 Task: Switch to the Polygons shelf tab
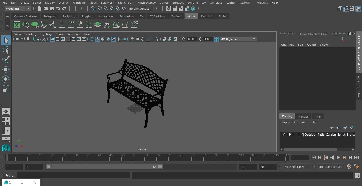pyautogui.click(x=50, y=16)
